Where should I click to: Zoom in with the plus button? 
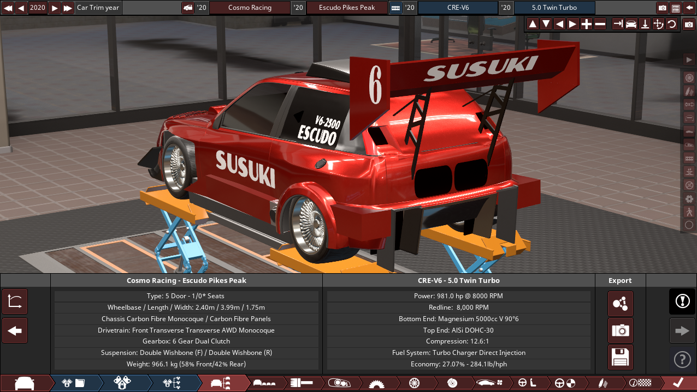click(x=586, y=24)
